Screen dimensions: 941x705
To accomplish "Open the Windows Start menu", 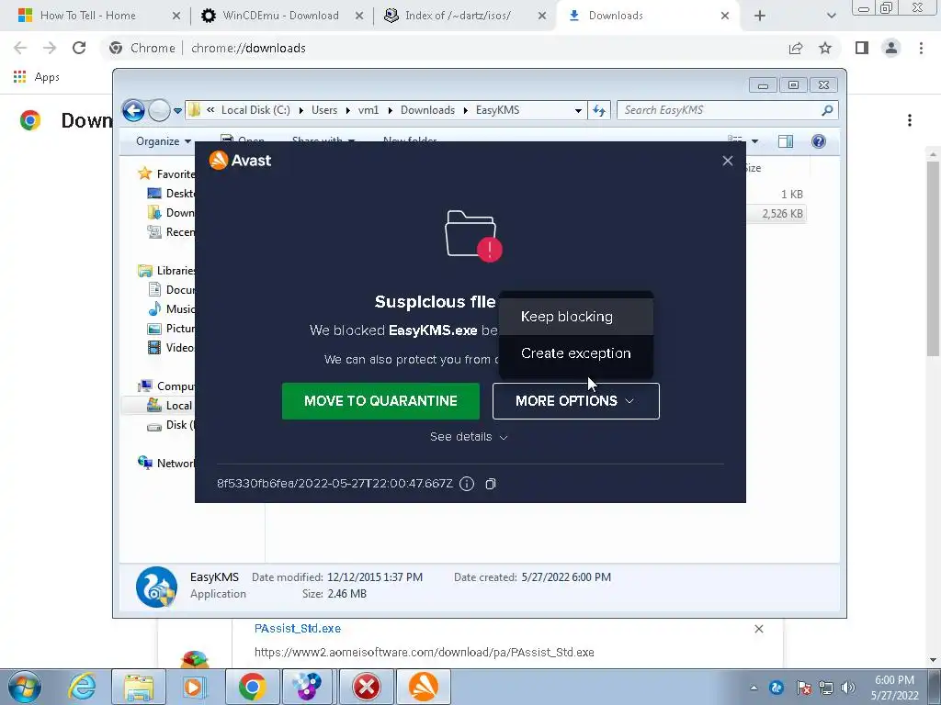I will [24, 687].
